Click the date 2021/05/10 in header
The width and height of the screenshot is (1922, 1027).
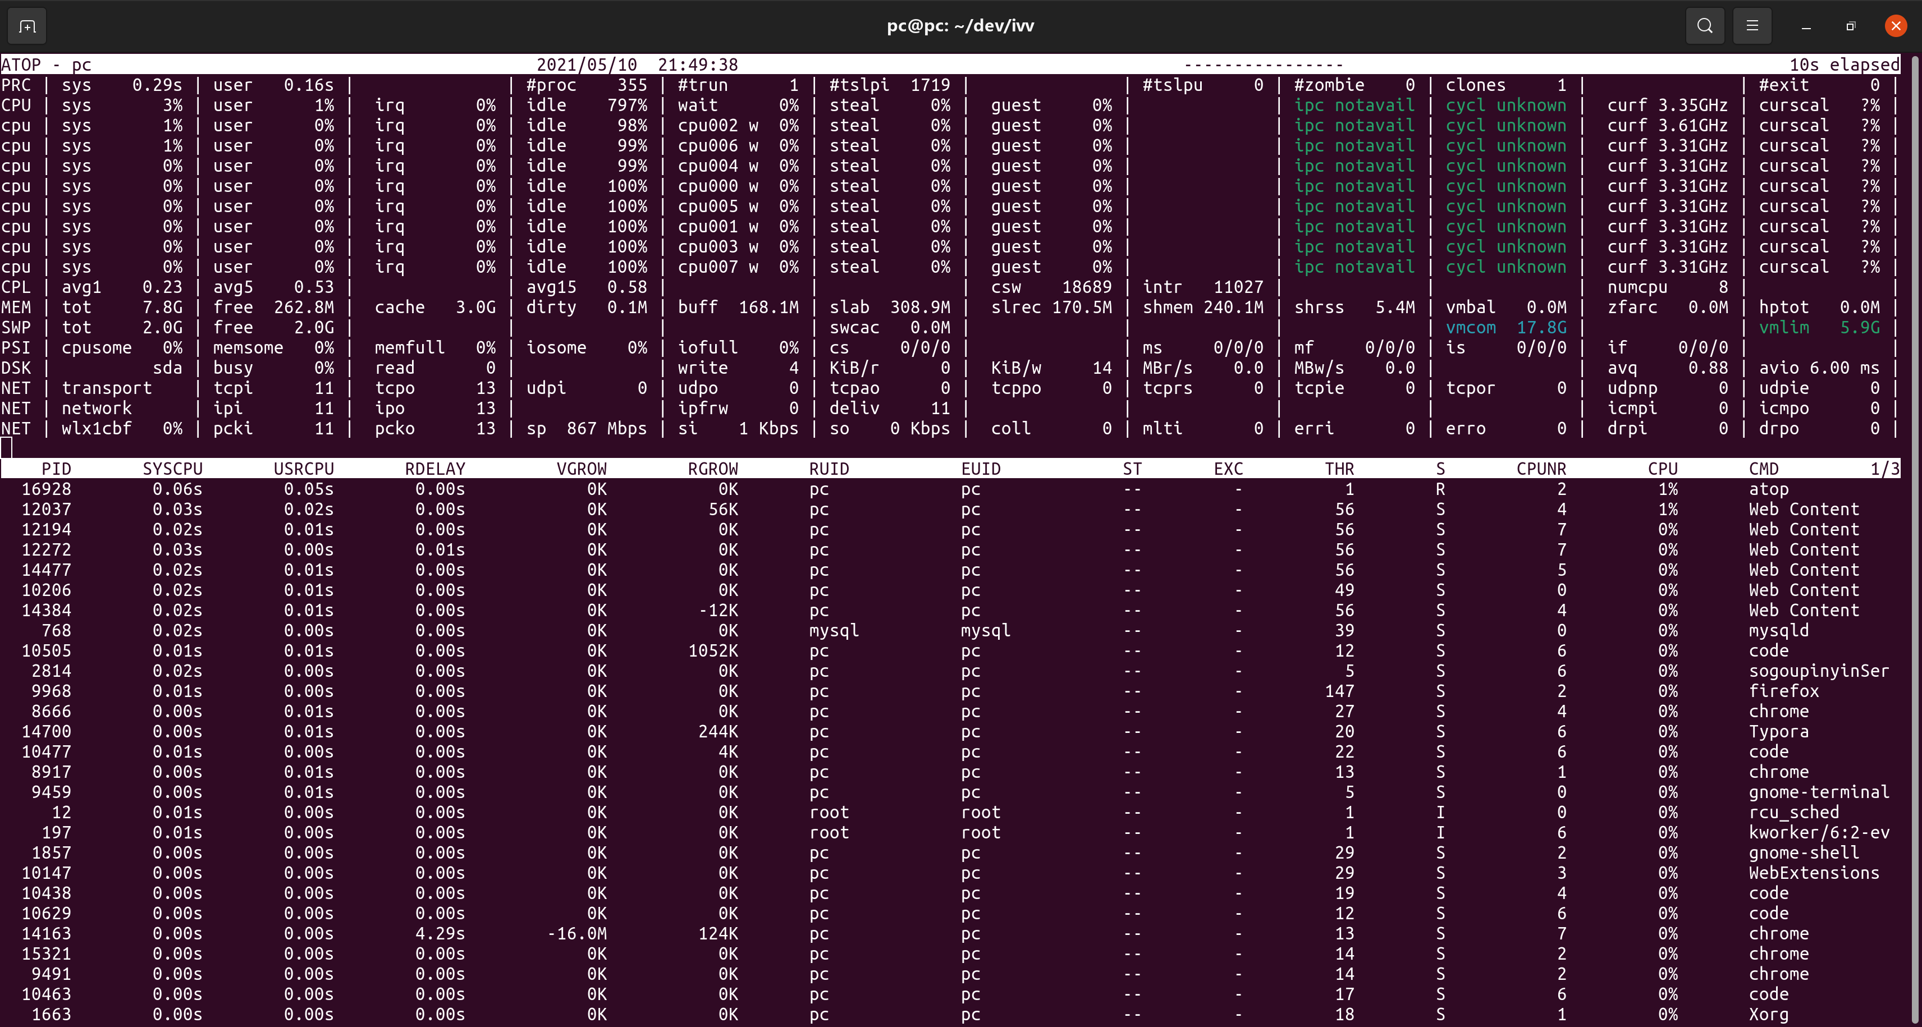[x=587, y=65]
